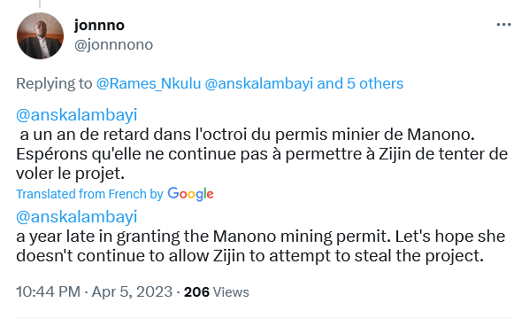
Task: Open the @anskalambayi mention above French text
Action: tap(77, 115)
